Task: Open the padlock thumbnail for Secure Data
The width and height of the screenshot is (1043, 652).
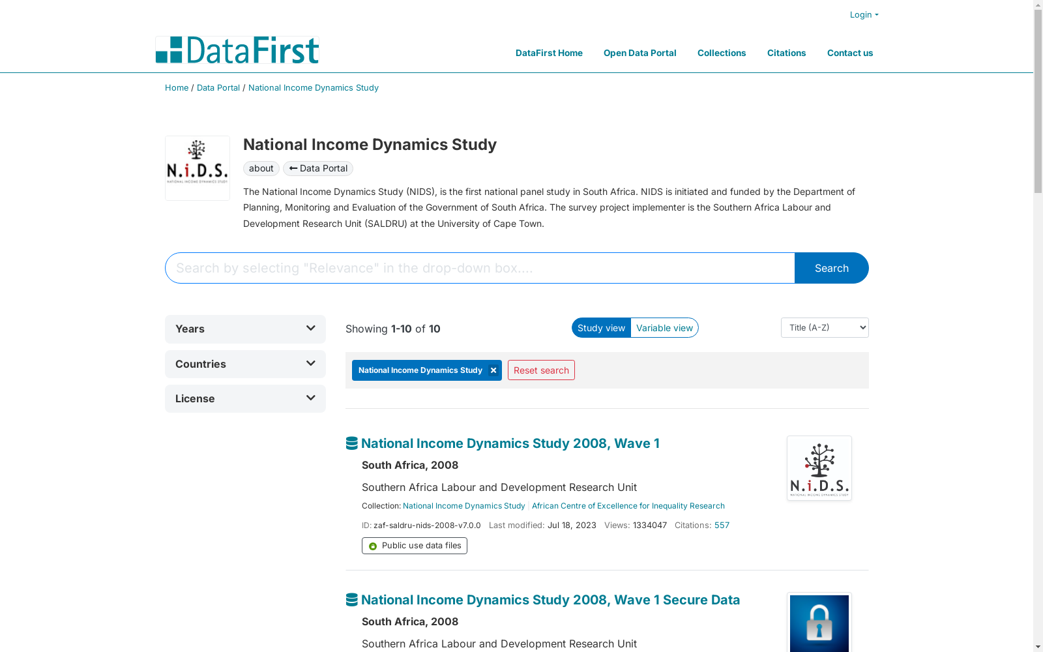Action: pyautogui.click(x=819, y=623)
